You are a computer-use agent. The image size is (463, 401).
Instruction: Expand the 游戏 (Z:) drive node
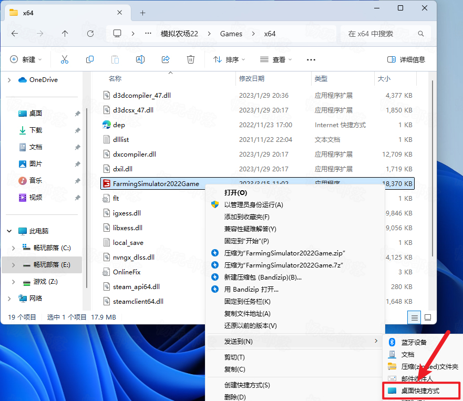click(x=13, y=282)
